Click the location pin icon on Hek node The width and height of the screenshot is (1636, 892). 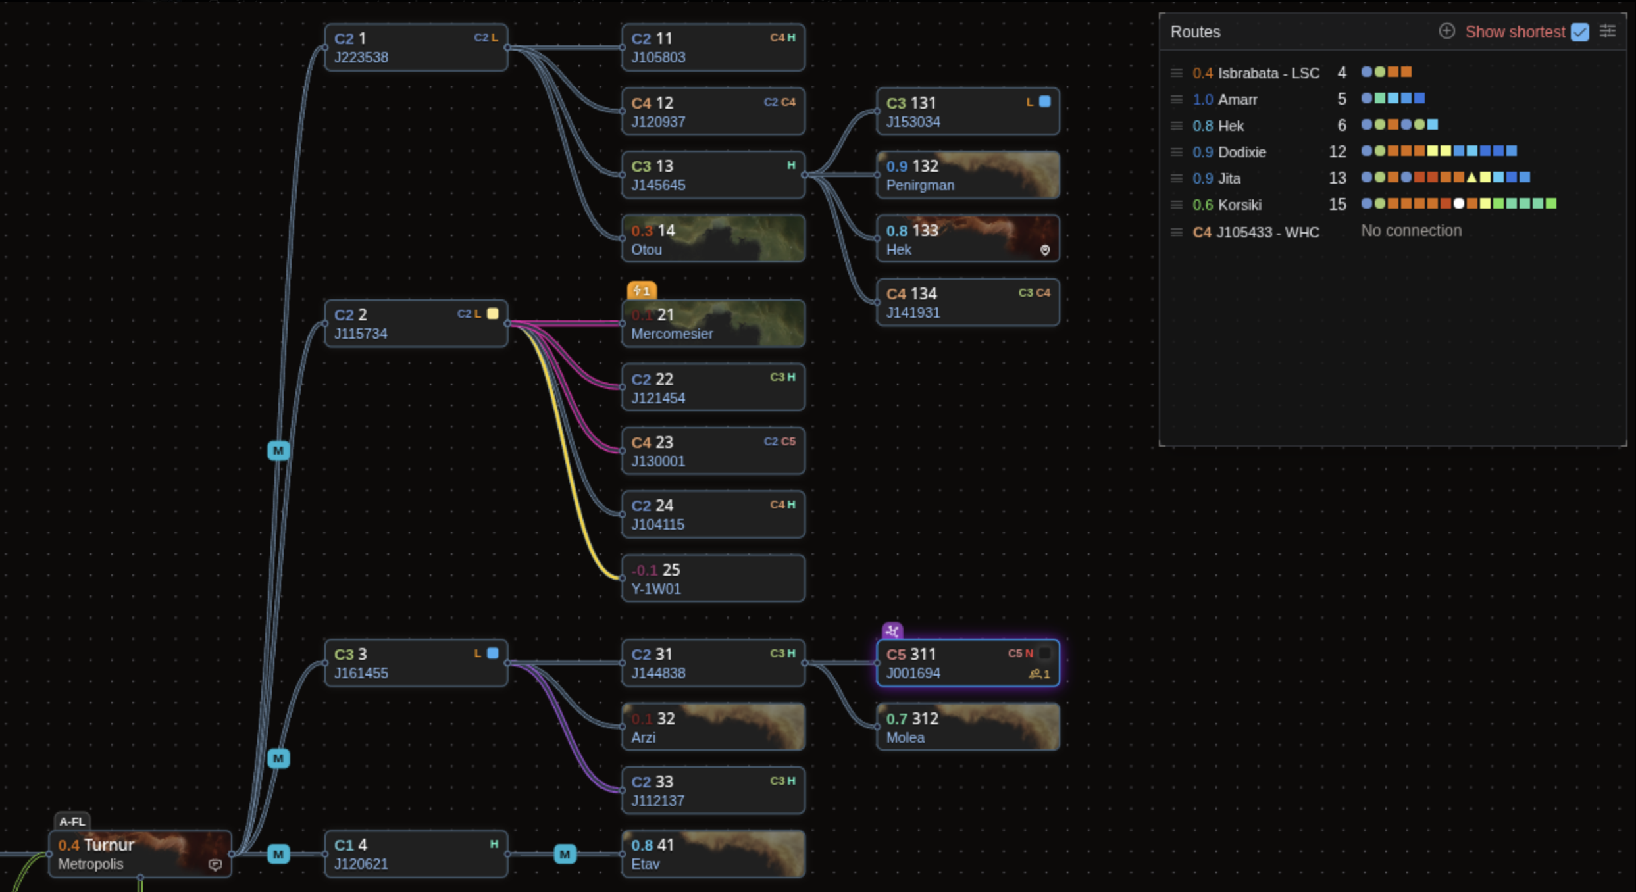1044,250
